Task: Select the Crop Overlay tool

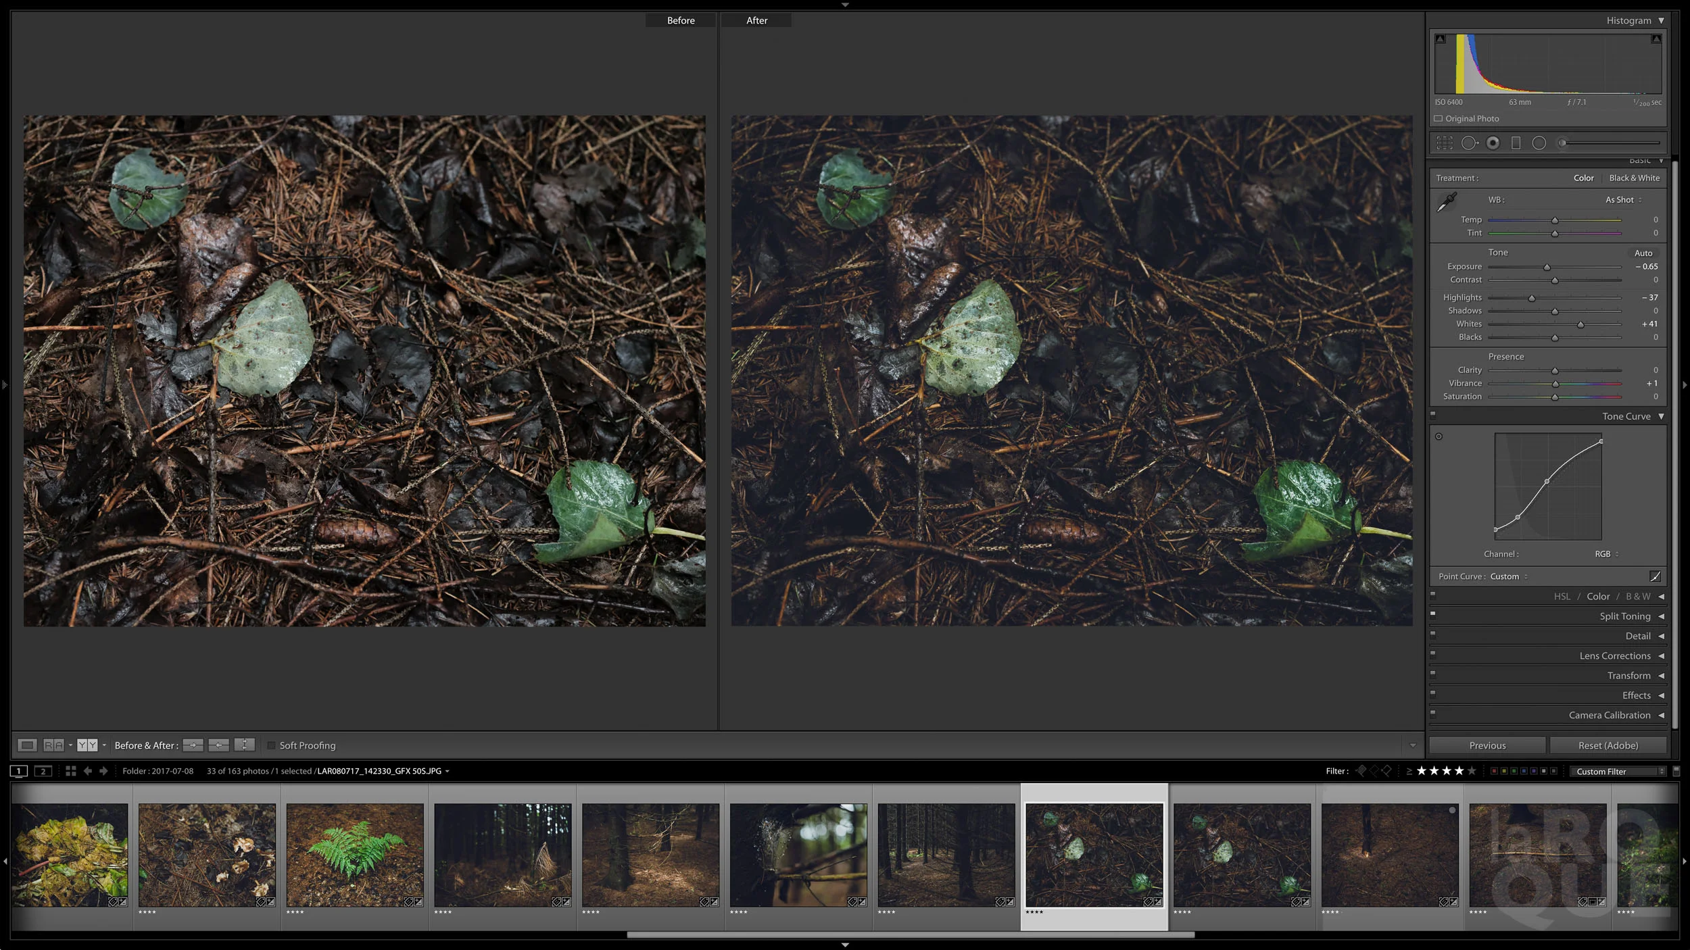Action: point(1445,143)
